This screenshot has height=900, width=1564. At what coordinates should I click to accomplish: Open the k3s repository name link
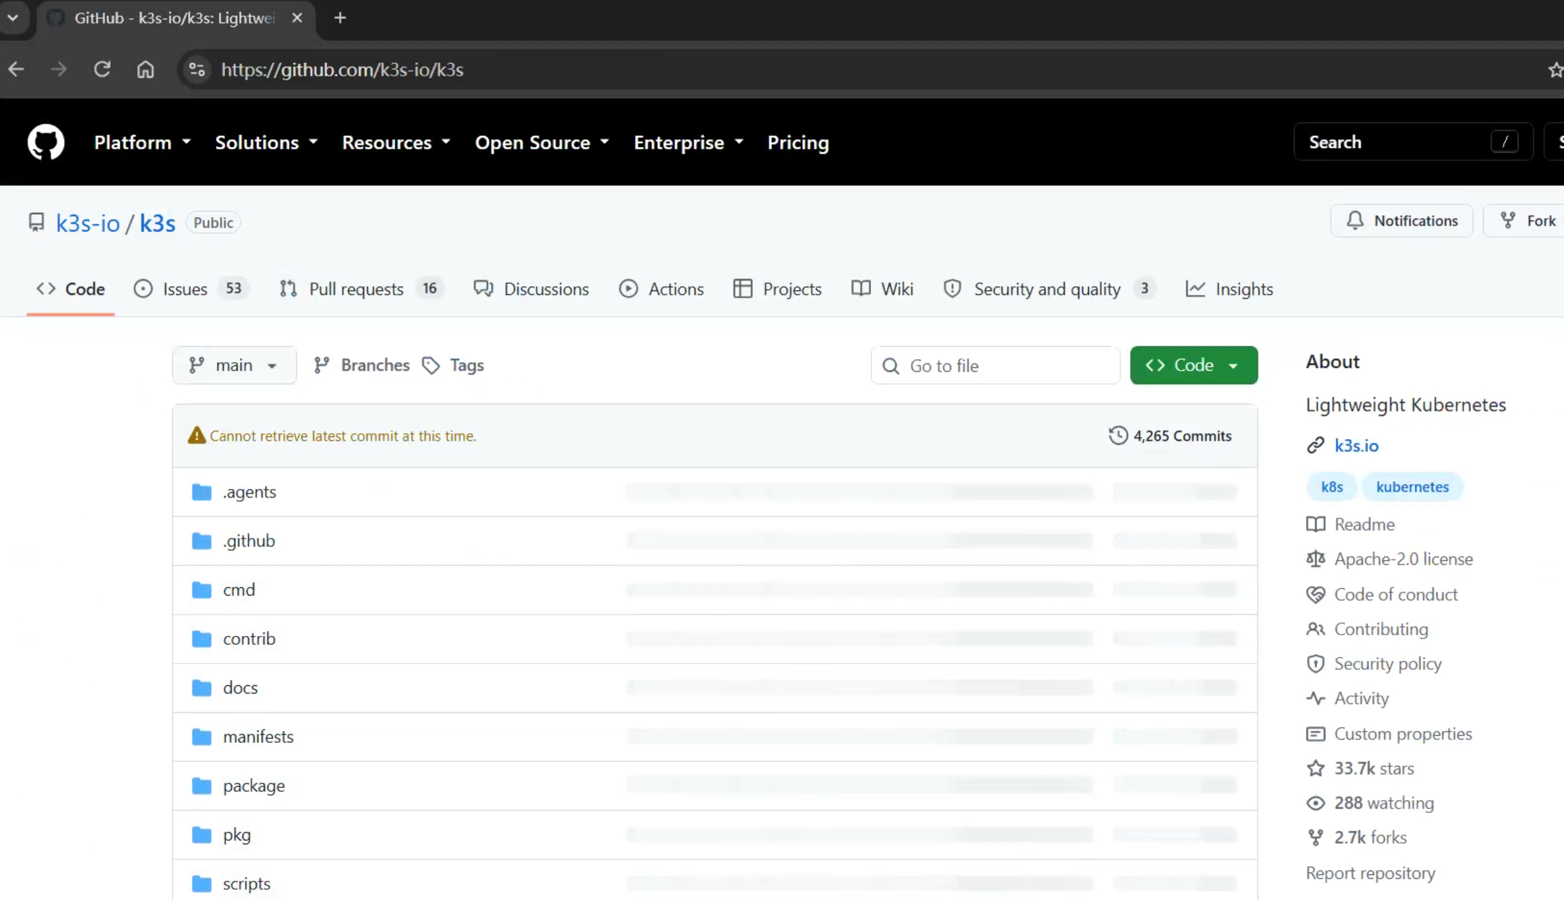[x=157, y=223]
